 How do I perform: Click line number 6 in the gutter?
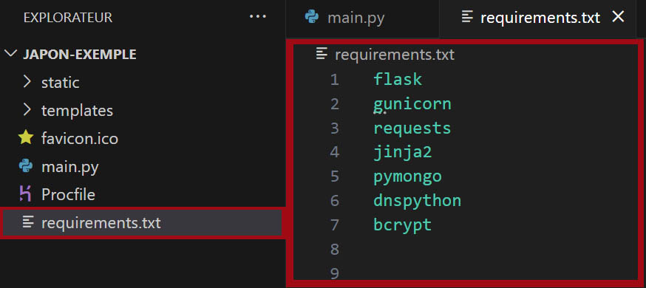tap(334, 201)
